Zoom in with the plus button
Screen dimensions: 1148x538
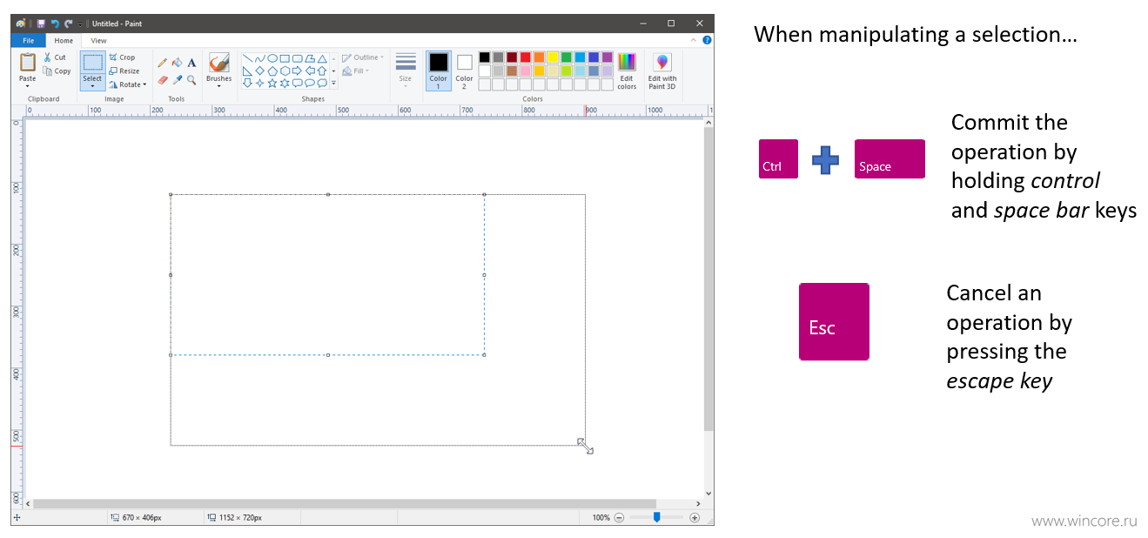tap(695, 517)
